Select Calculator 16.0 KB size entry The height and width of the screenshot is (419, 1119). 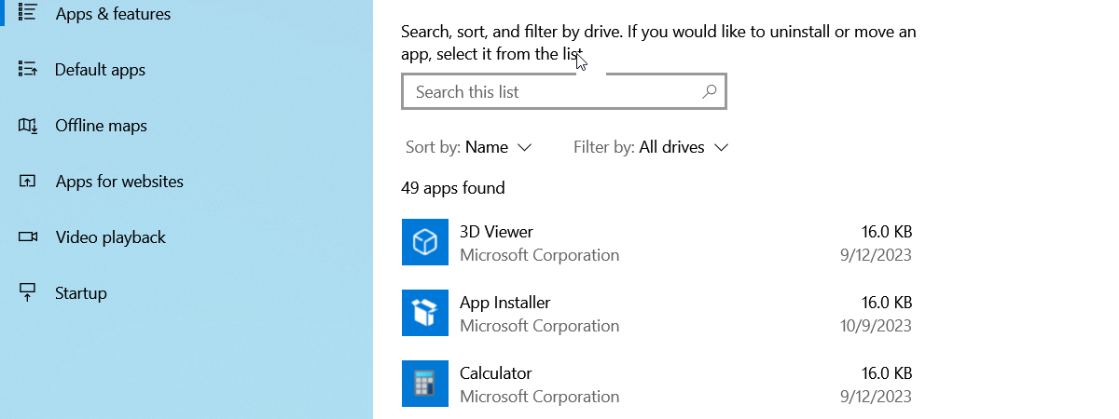click(x=886, y=373)
